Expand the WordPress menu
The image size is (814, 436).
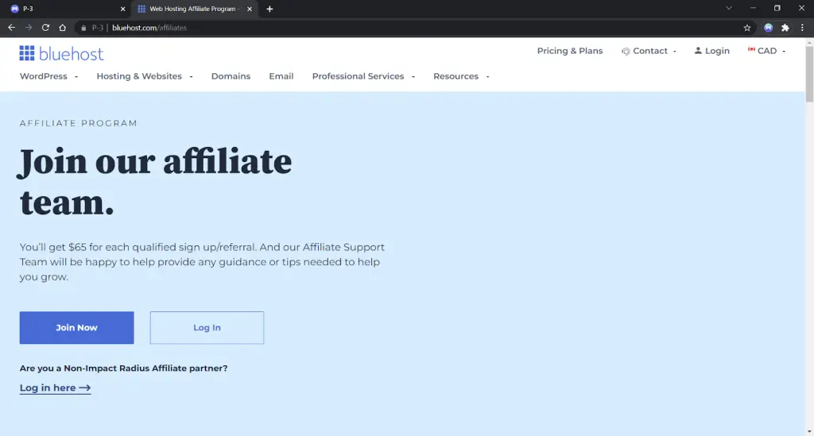click(x=48, y=76)
